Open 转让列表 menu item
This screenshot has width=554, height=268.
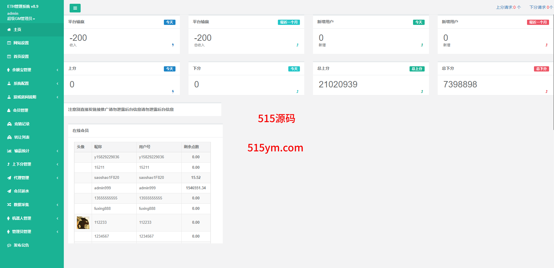click(22, 137)
